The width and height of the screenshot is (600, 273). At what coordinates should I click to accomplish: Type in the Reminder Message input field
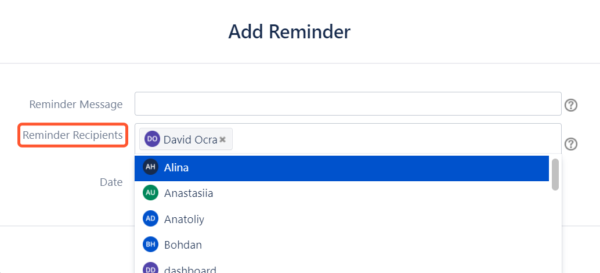(x=348, y=104)
